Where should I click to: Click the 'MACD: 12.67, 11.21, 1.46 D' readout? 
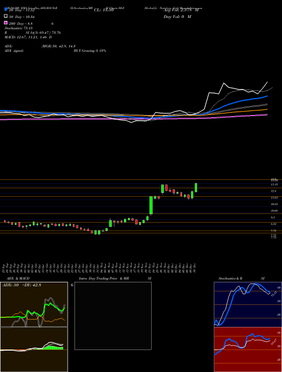click(28, 37)
